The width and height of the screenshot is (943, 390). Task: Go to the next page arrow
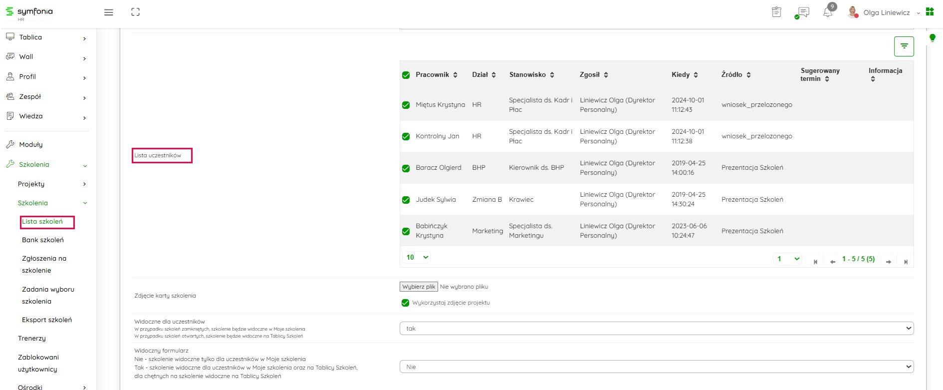click(x=888, y=261)
